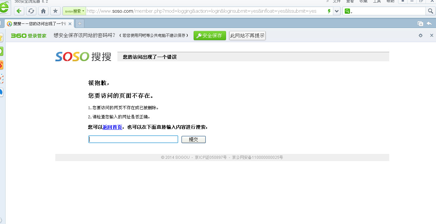Click the restore closed tab arrow icon

point(429,23)
